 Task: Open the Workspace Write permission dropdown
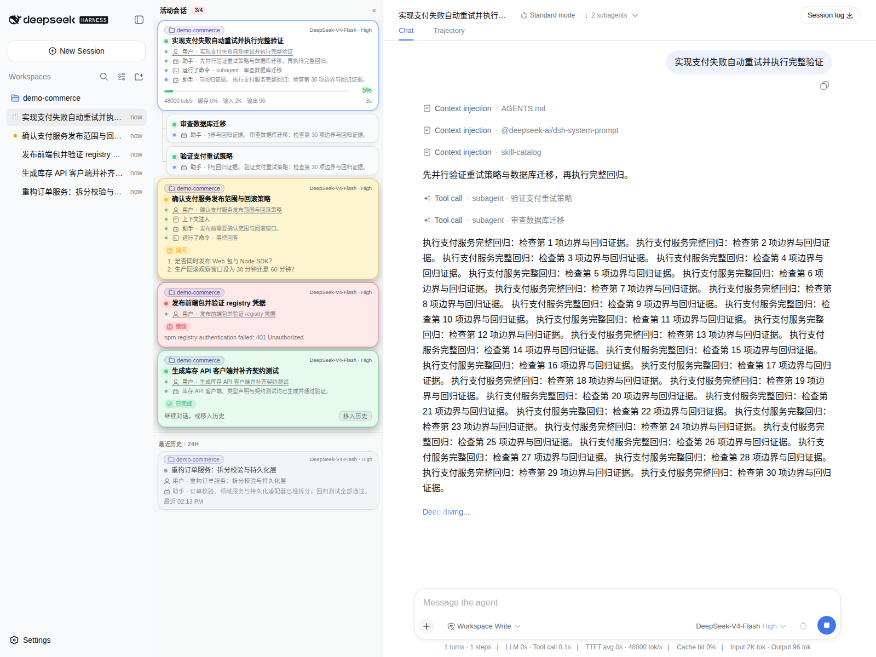coord(484,626)
